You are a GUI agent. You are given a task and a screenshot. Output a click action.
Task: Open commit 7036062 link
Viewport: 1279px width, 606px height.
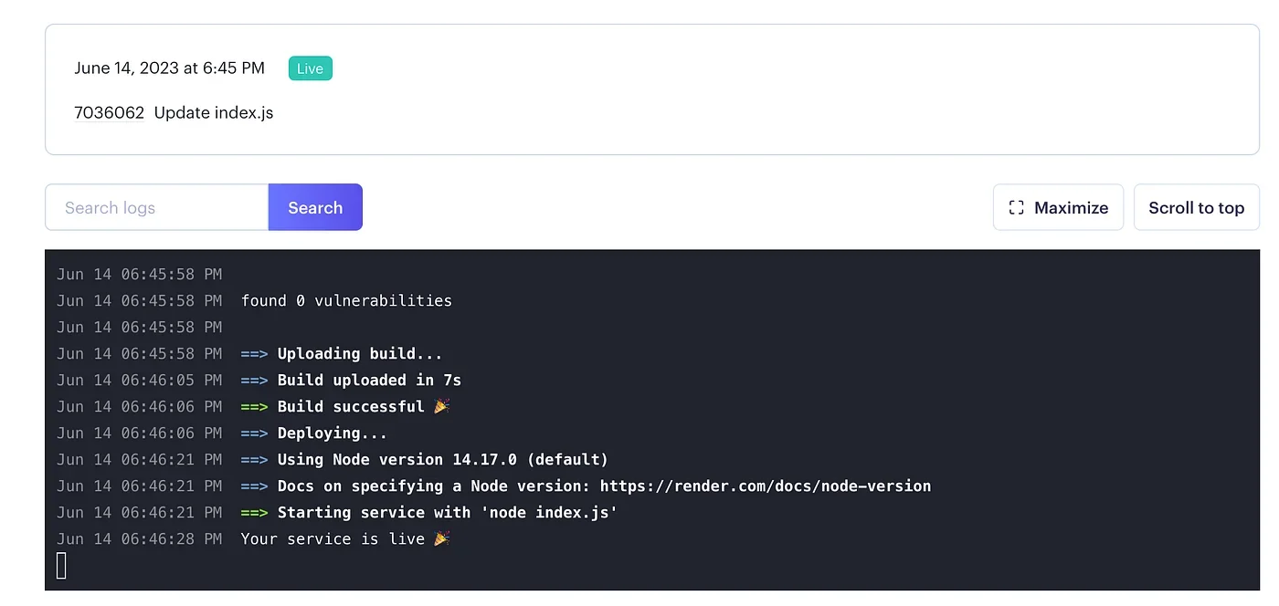[110, 113]
